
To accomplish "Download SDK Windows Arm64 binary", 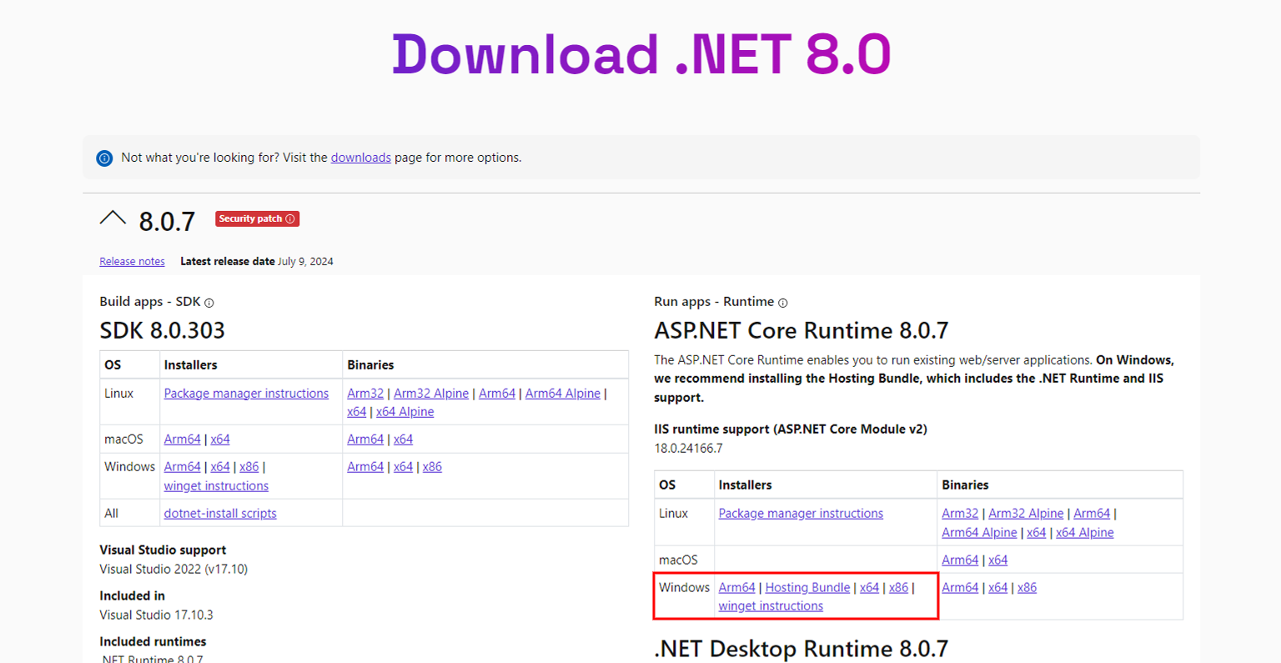I will (x=365, y=467).
